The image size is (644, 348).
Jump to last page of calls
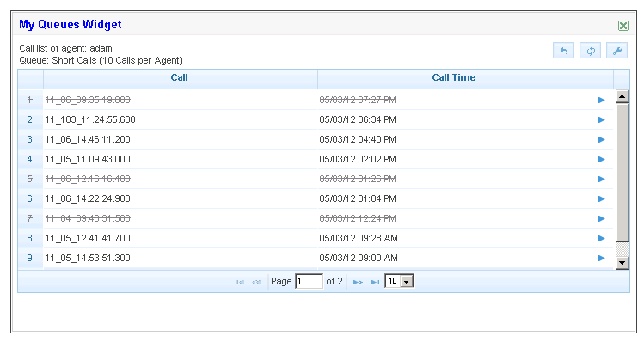(375, 282)
